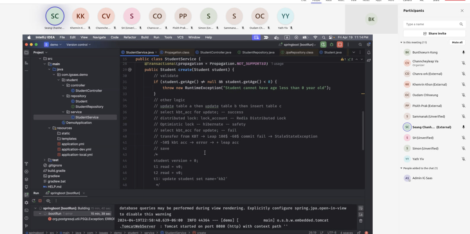The image size is (470, 234).
Task: Stop the bootRun process in Run panel
Action: coord(40,201)
